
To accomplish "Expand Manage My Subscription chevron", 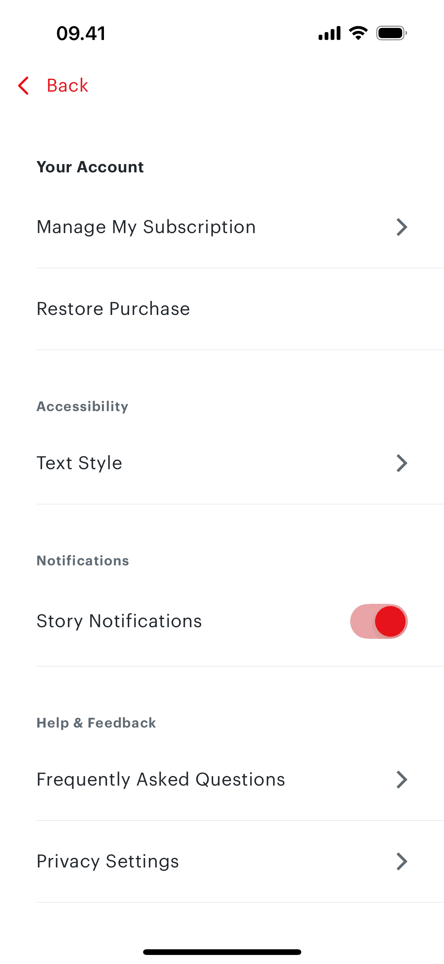I will coord(402,227).
